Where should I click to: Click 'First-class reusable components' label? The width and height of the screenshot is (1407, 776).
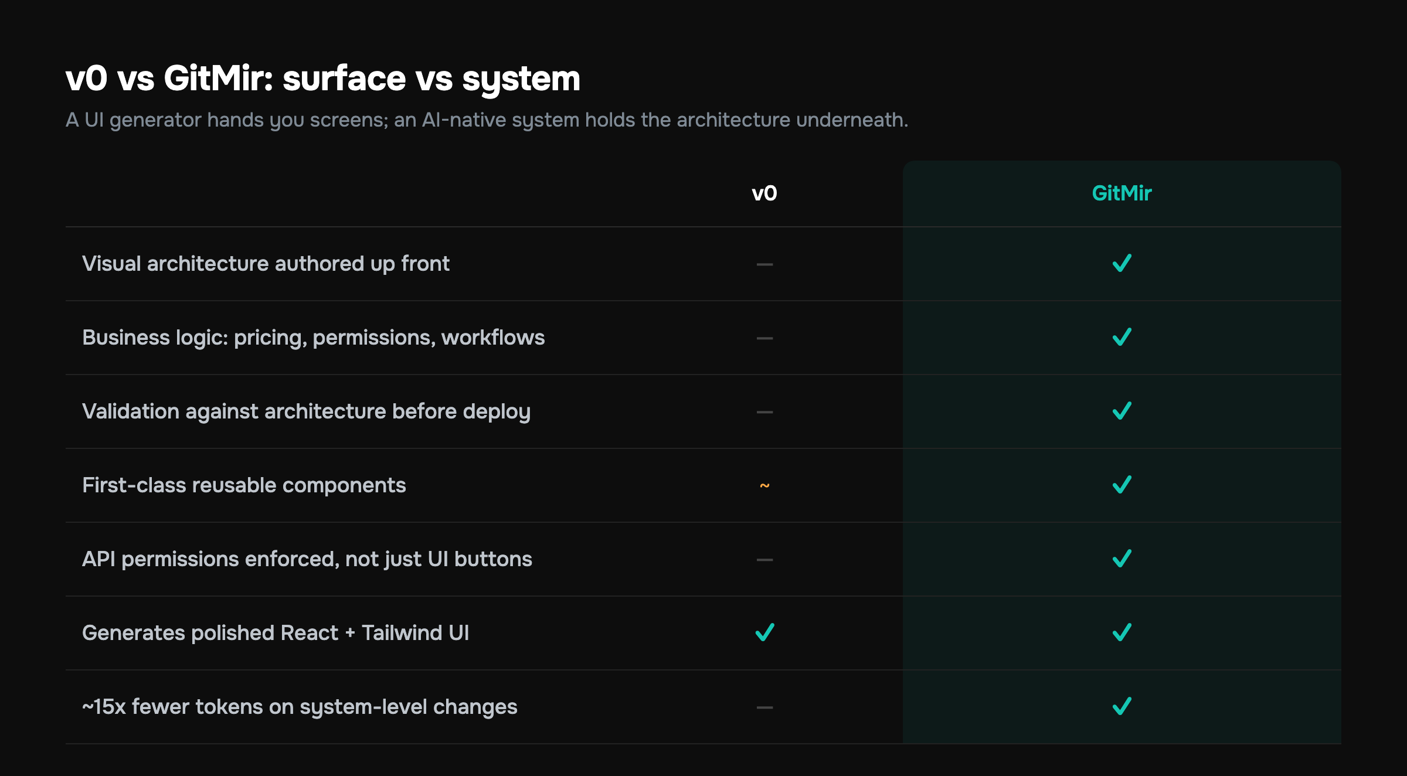coord(244,485)
